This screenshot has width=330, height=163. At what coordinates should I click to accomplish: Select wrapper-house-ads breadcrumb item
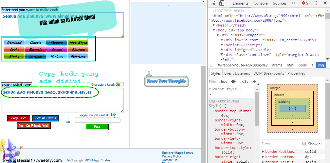click(243, 65)
